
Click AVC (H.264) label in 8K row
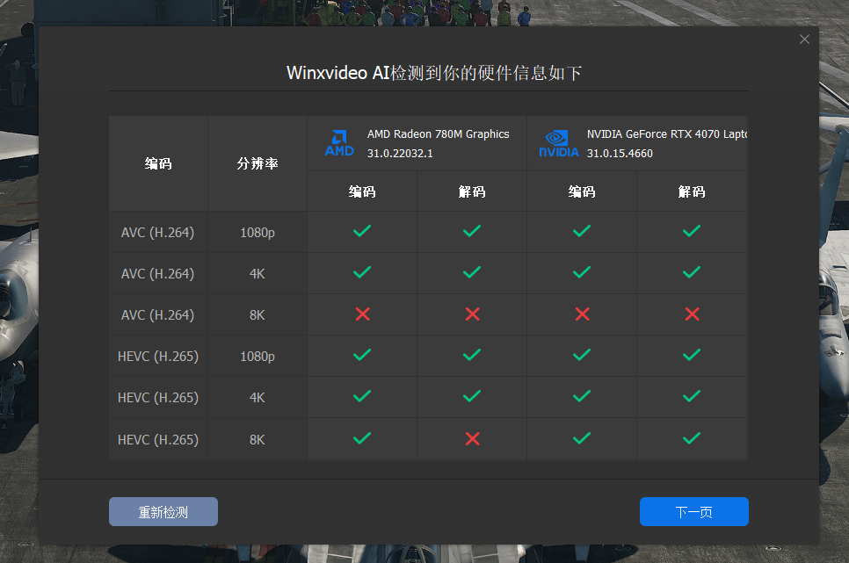pyautogui.click(x=157, y=315)
